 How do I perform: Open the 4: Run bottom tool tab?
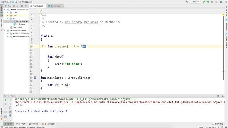(9, 124)
